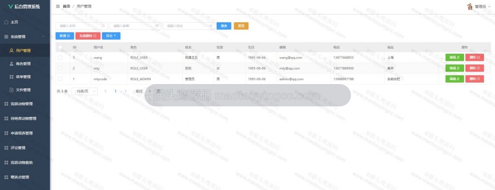Screen dimensions: 495x190
Task: Click the 13677889900 phone cell
Action: pos(343,68)
